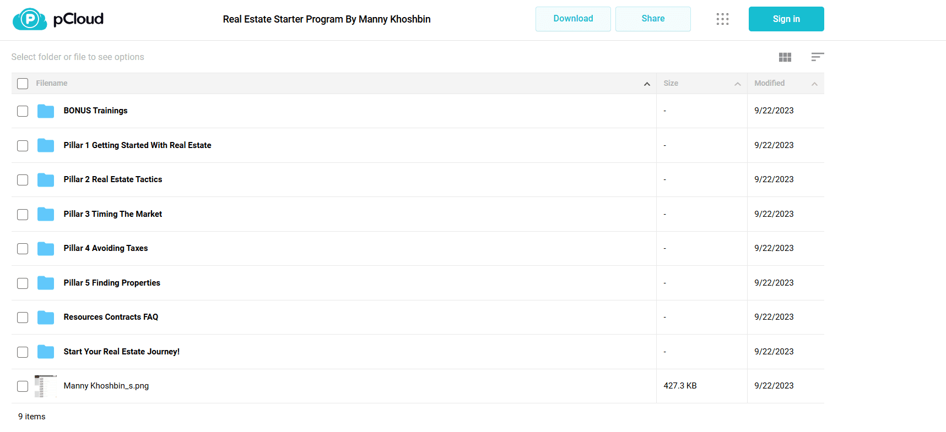The image size is (946, 432).
Task: Open Pillar 1 Getting Started With Real Estate
Action: [x=137, y=145]
